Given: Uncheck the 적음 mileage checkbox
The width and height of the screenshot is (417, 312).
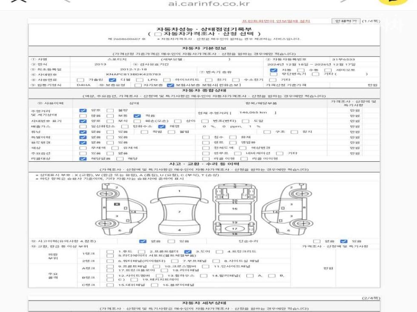Looking at the screenshot, I should (137, 116).
